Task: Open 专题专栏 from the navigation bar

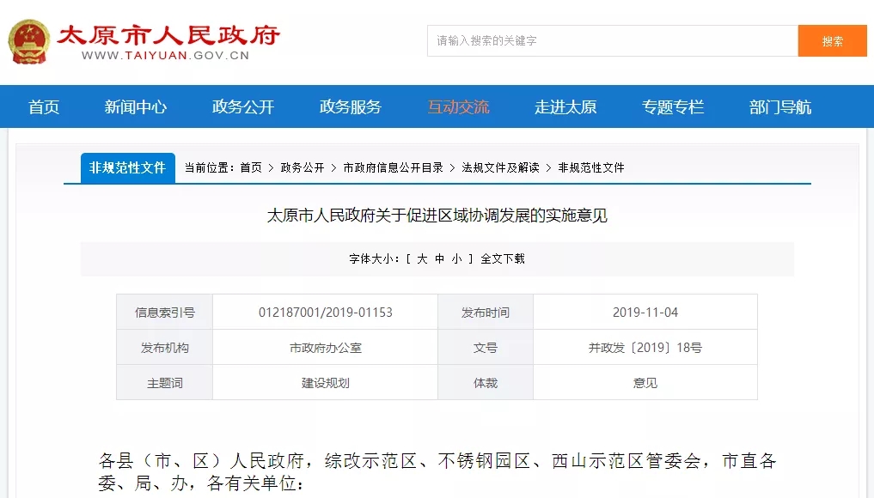Action: pos(673,107)
